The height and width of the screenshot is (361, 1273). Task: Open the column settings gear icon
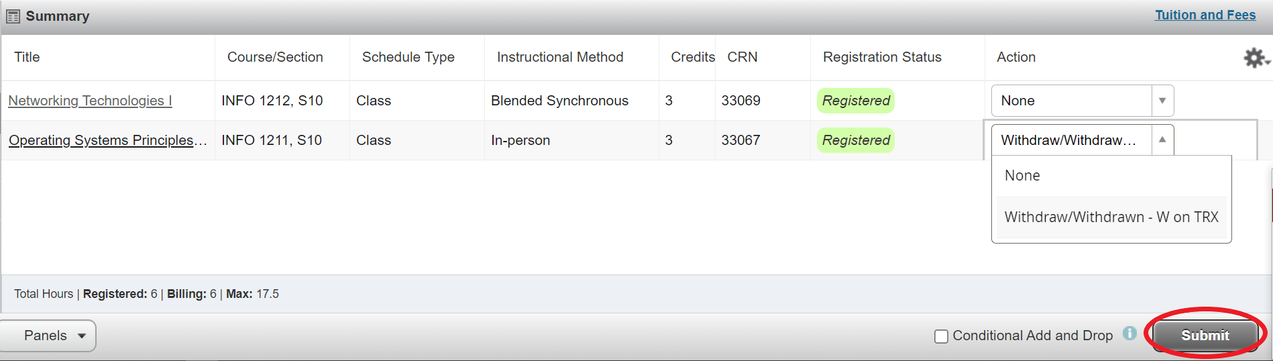[x=1254, y=58]
